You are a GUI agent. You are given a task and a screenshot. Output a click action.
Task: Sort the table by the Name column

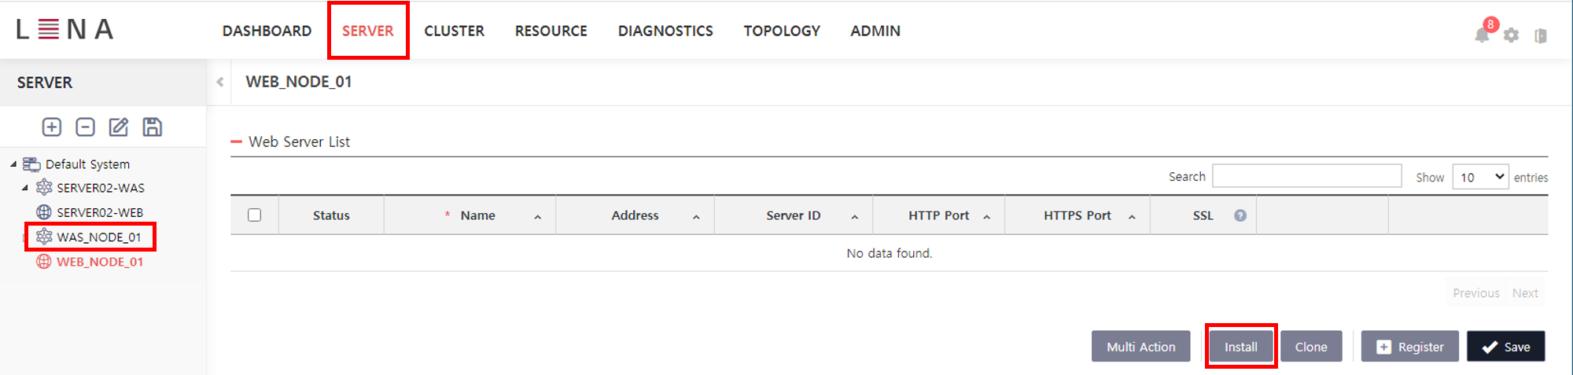[x=477, y=215]
